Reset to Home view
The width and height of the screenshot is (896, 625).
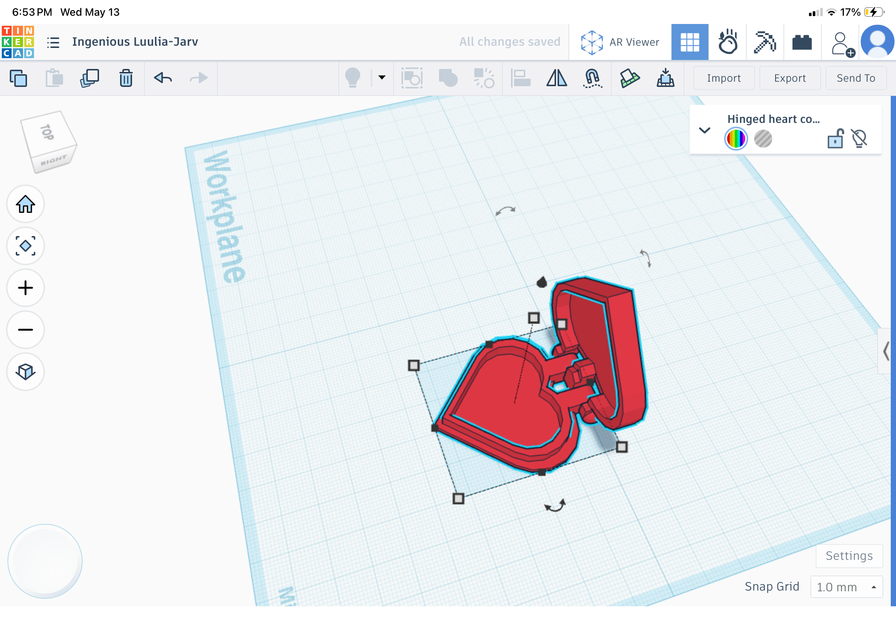coord(26,204)
